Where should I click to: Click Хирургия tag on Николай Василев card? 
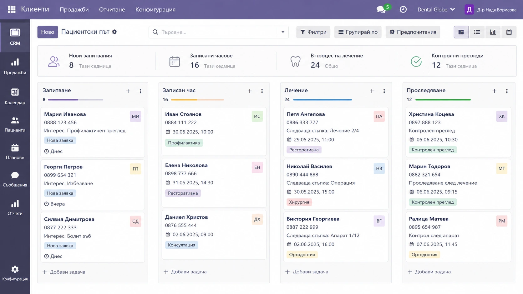[x=299, y=202]
